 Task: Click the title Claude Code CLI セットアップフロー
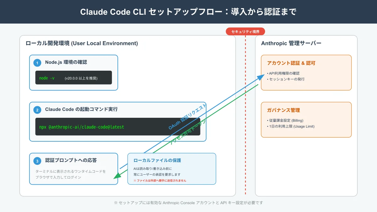pos(188,12)
